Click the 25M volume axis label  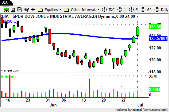(x=153, y=76)
